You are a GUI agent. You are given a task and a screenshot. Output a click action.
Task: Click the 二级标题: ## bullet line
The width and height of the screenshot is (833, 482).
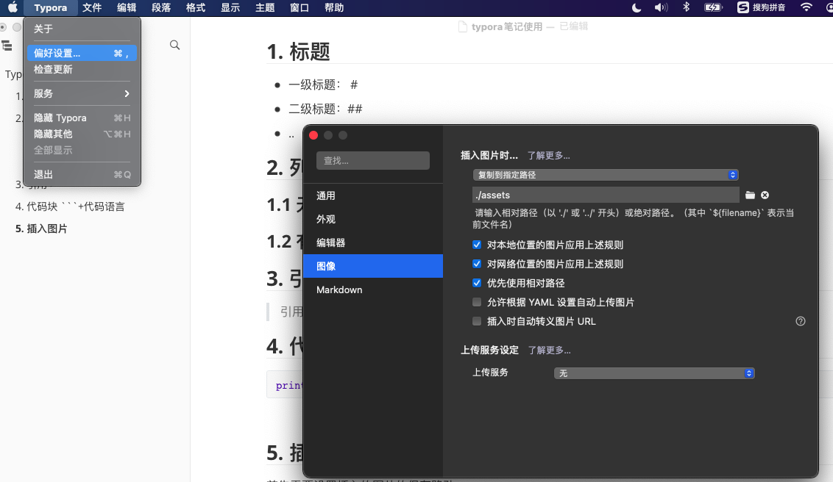[325, 109]
